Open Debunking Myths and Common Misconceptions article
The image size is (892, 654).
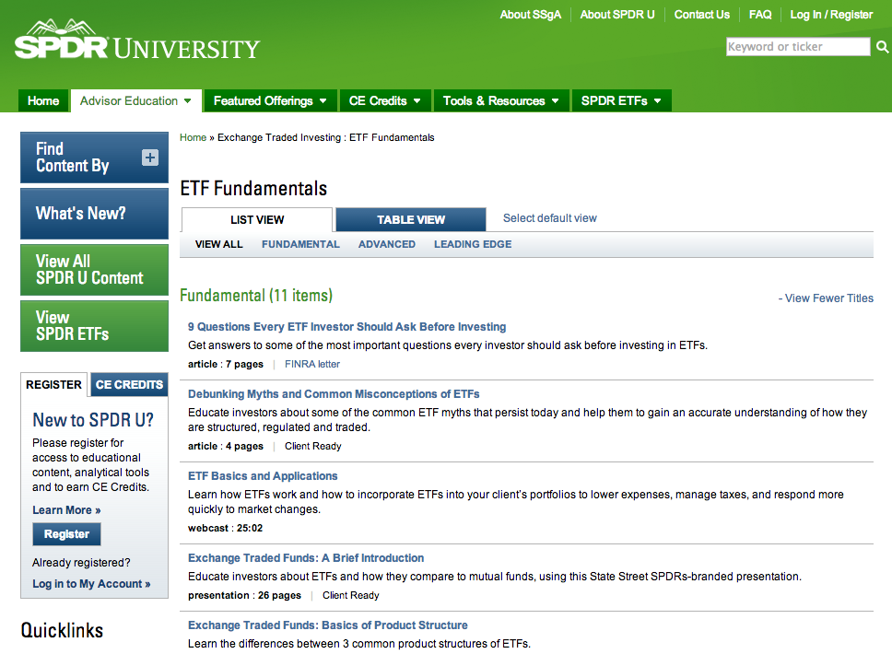(334, 394)
